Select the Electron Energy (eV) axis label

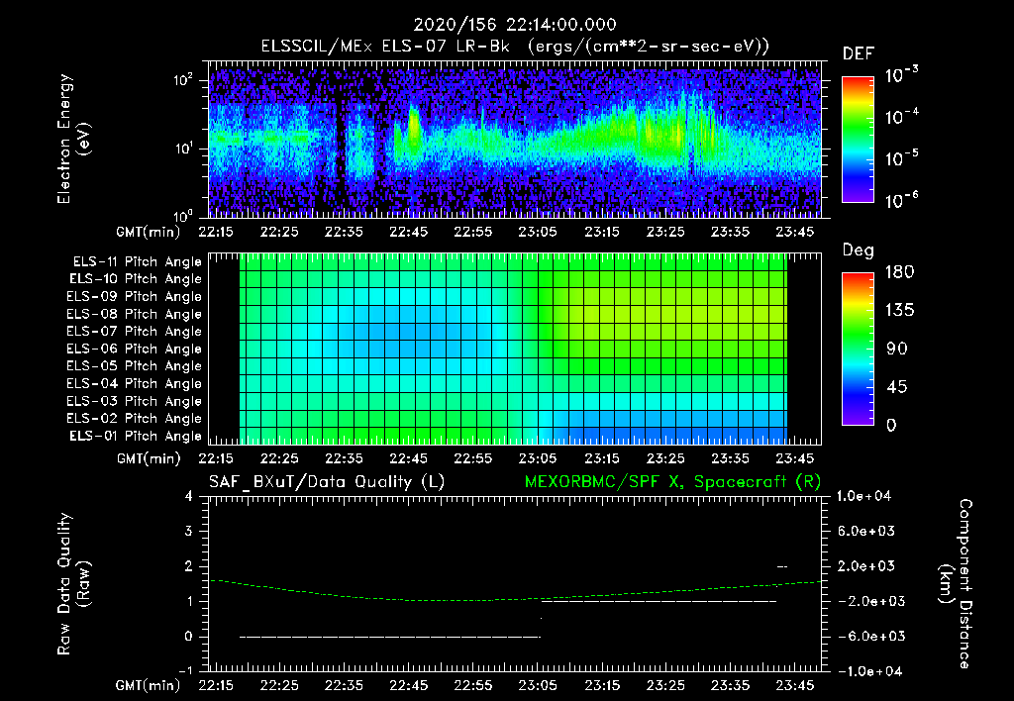pos(73,139)
